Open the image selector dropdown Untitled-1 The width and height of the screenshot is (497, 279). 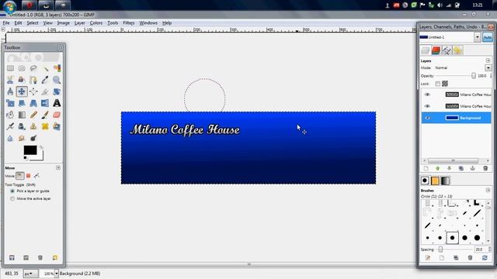(x=478, y=37)
